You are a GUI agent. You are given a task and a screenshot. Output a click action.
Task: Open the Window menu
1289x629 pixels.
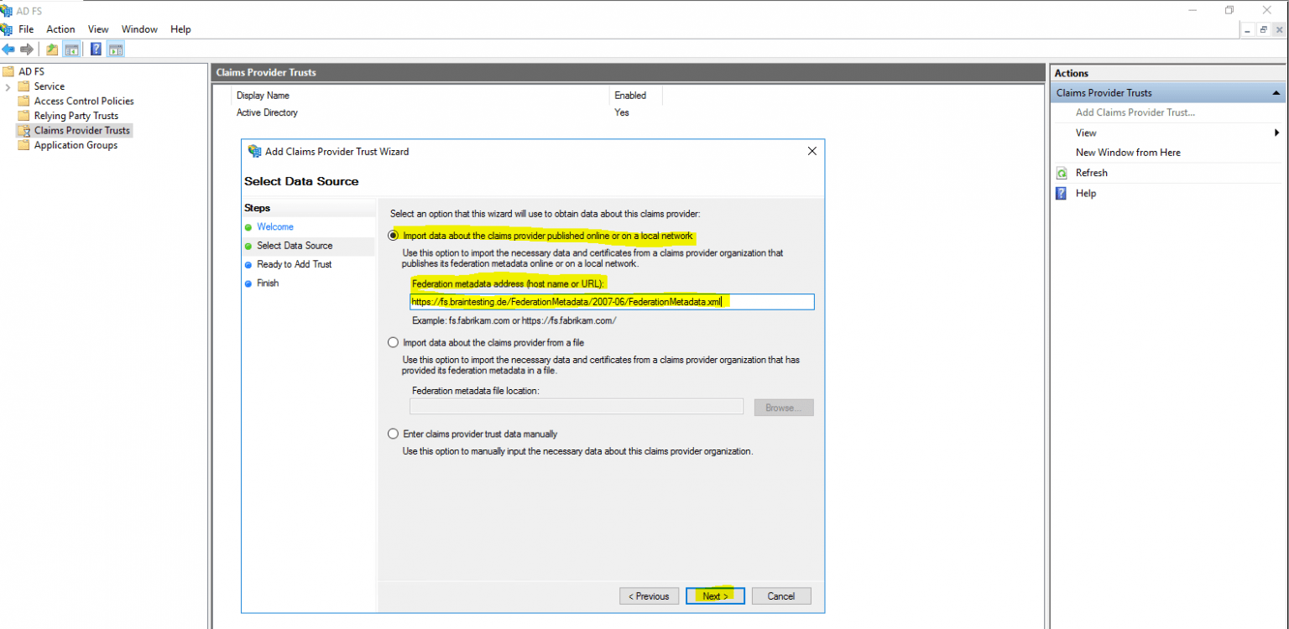click(139, 29)
